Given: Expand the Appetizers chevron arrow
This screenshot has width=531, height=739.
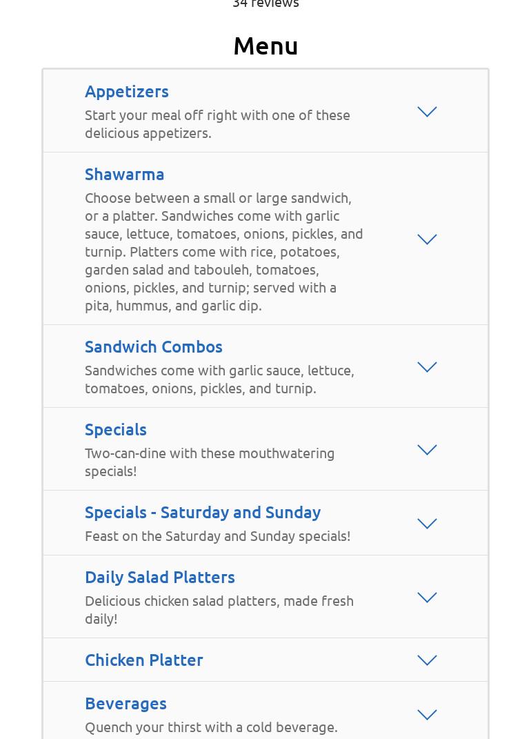Looking at the screenshot, I should click(427, 112).
